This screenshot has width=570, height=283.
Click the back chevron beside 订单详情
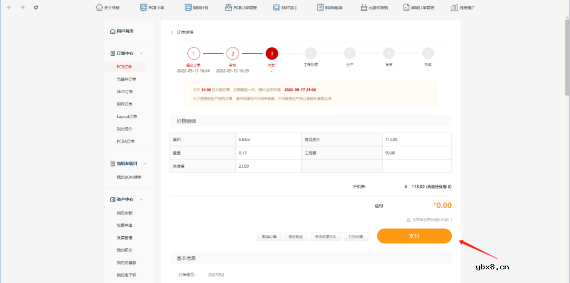172,32
